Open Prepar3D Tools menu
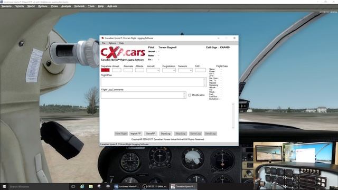This screenshot has width=338, height=190. tap(91, 6)
